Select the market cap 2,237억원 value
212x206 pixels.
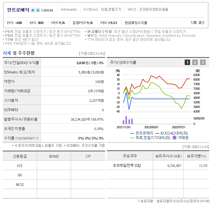97,101
